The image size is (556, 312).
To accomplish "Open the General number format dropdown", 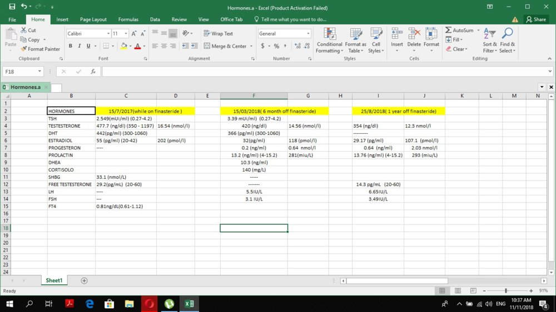I will (307, 33).
